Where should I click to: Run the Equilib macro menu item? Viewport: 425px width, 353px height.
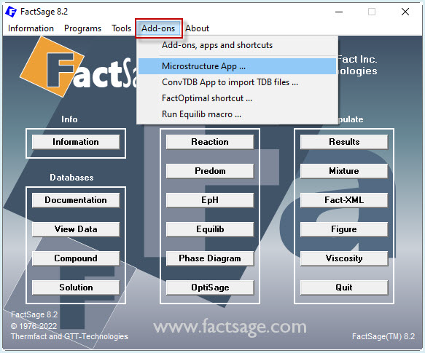point(237,114)
